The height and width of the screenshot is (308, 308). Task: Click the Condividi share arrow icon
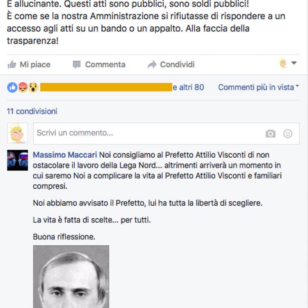[152, 64]
